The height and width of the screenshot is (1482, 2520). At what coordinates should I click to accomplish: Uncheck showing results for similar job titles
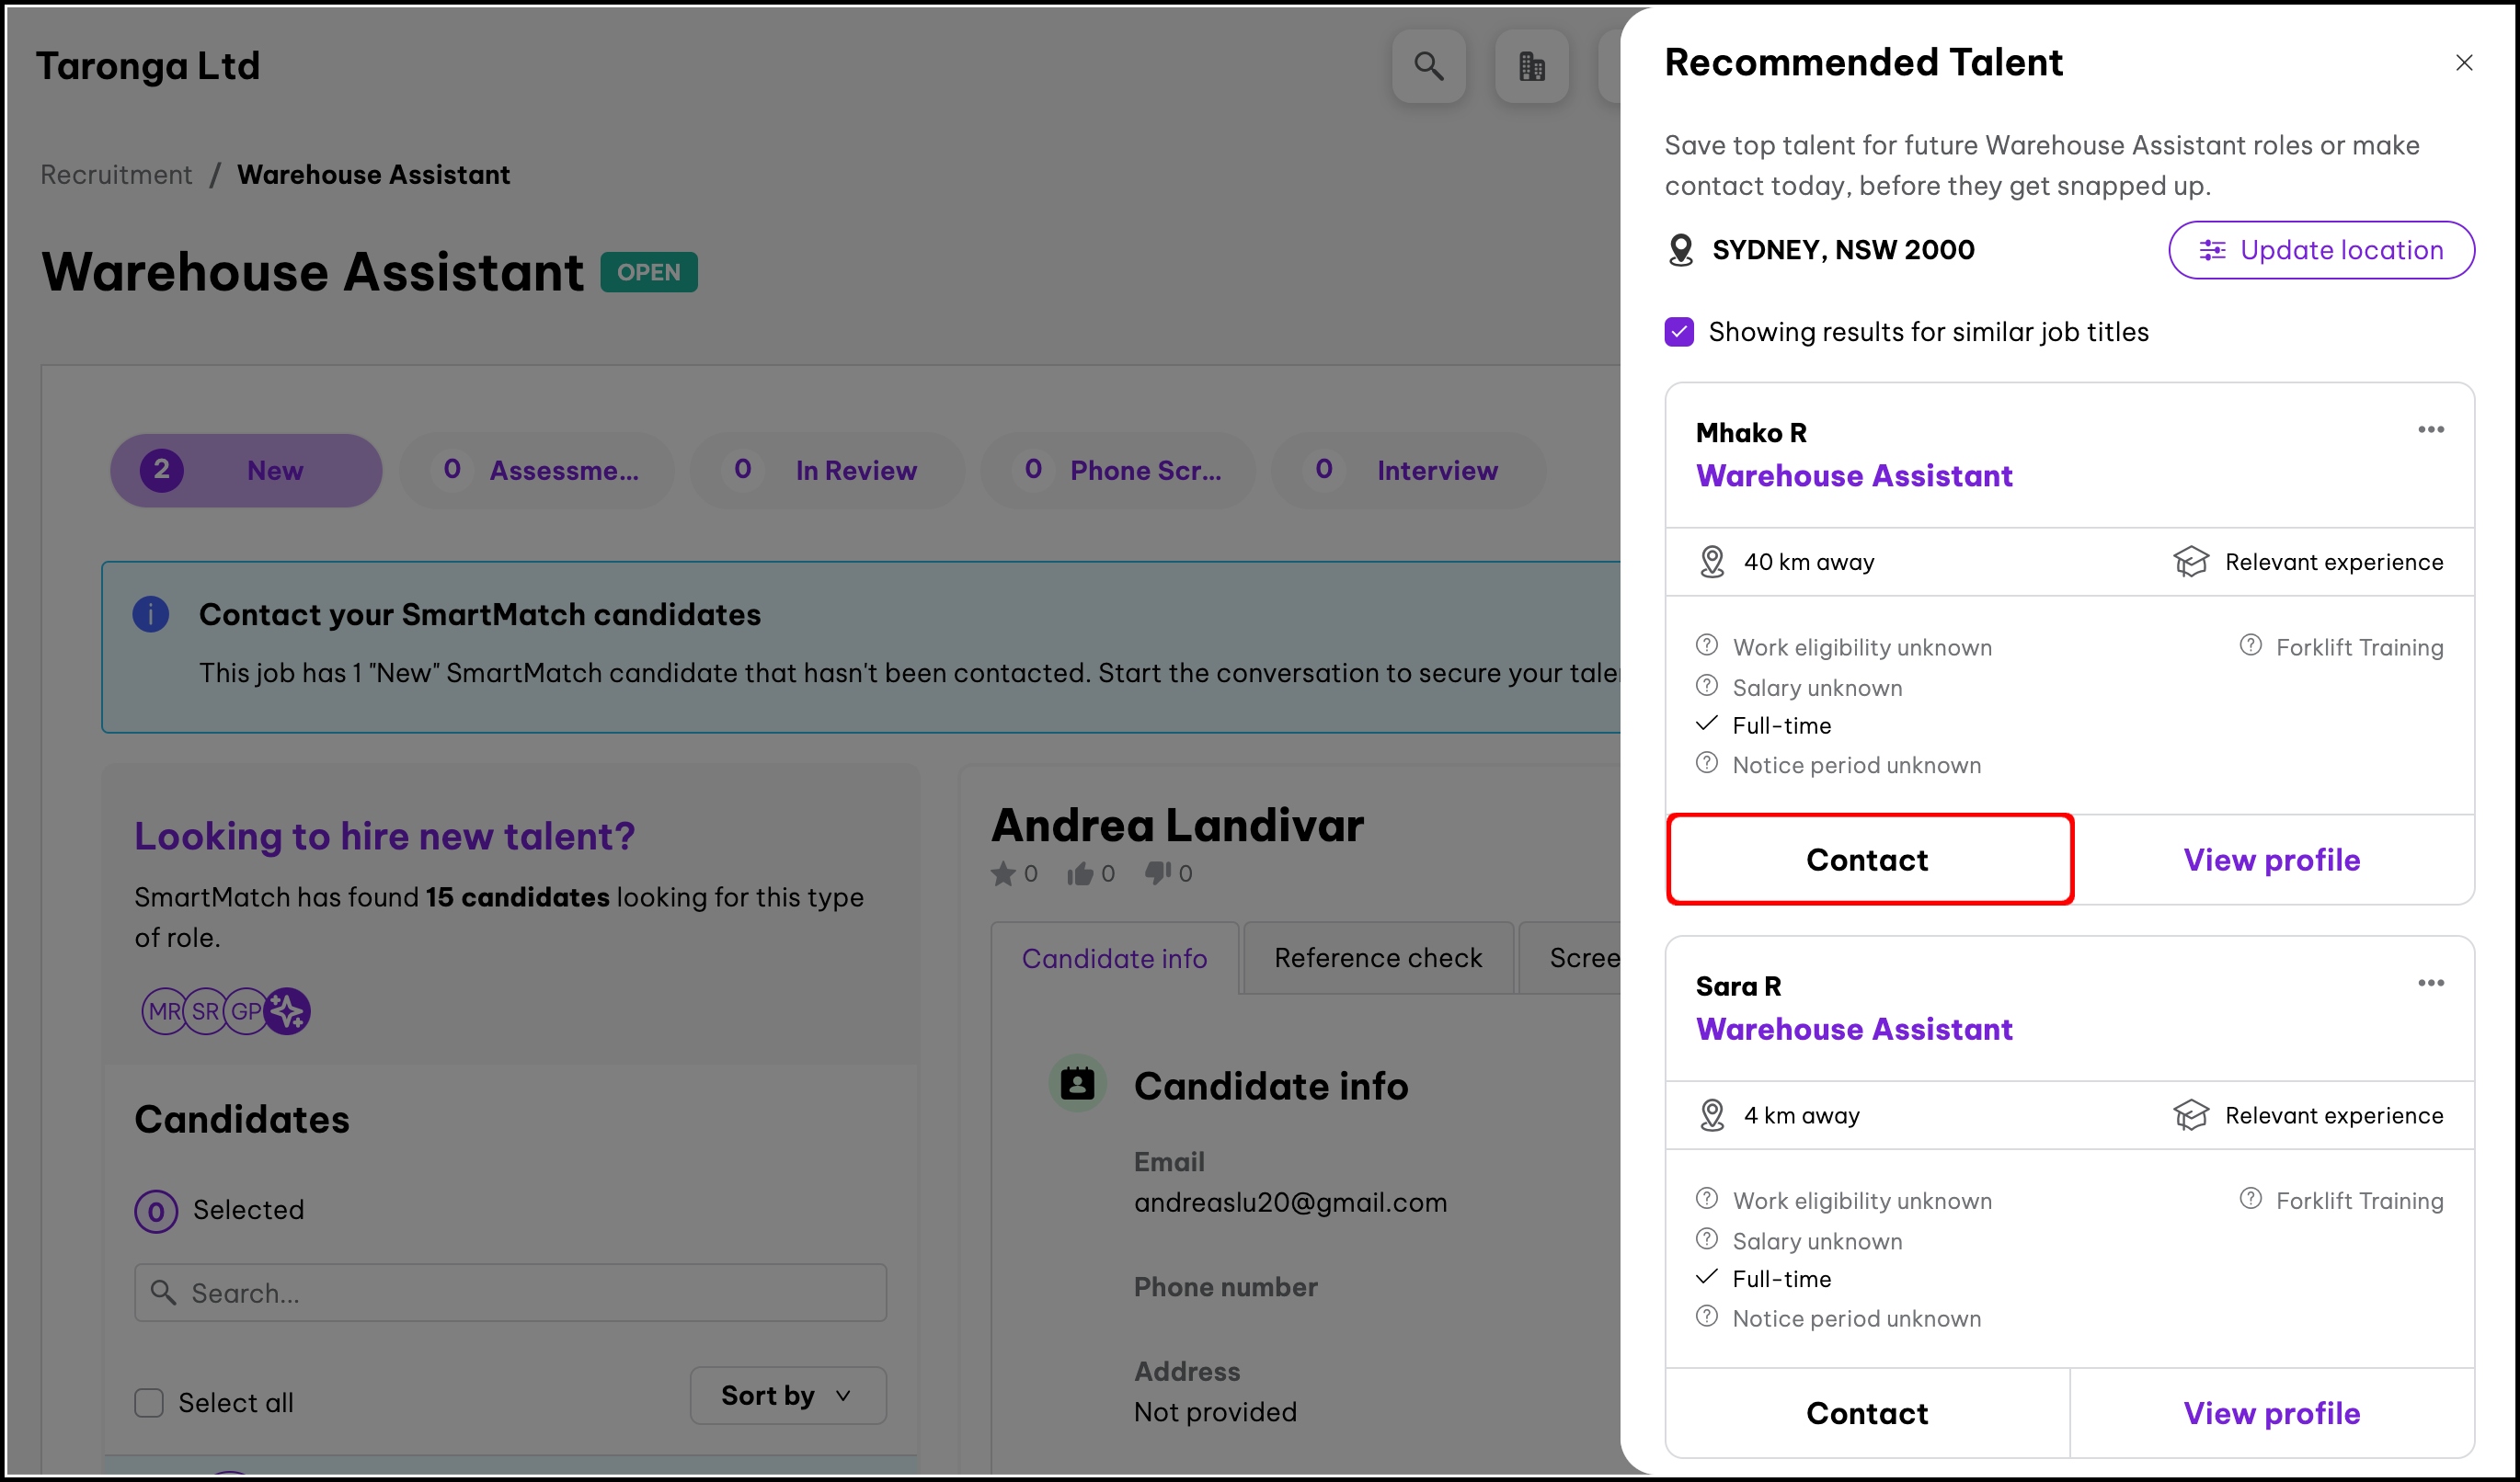pos(1679,332)
